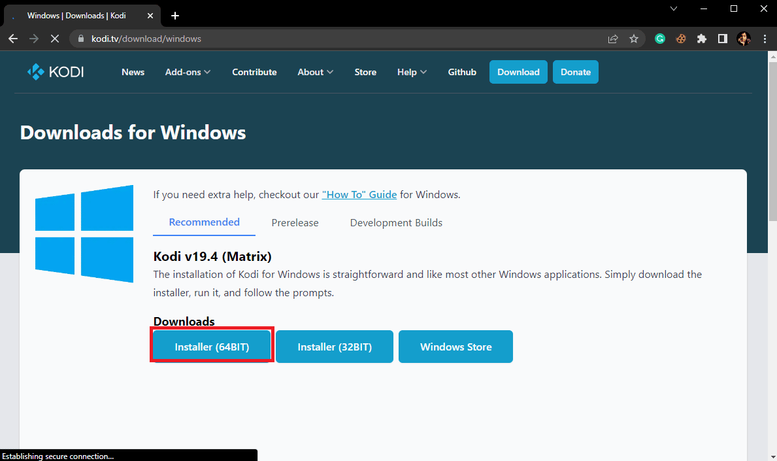Open the Chrome three-dot menu

coord(765,39)
